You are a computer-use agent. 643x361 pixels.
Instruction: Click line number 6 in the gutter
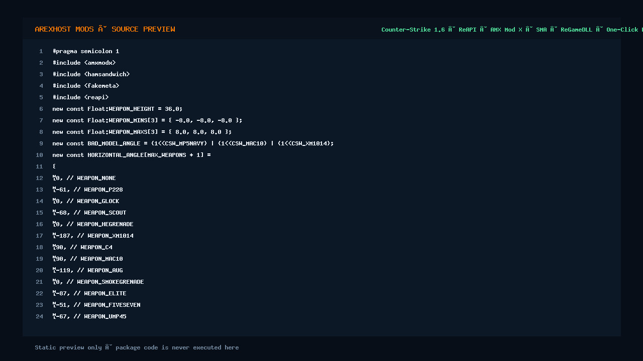pyautogui.click(x=41, y=109)
